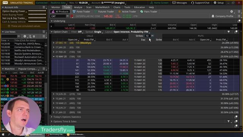Click the Live News symbol input field
The image size is (243, 137).
9,37
